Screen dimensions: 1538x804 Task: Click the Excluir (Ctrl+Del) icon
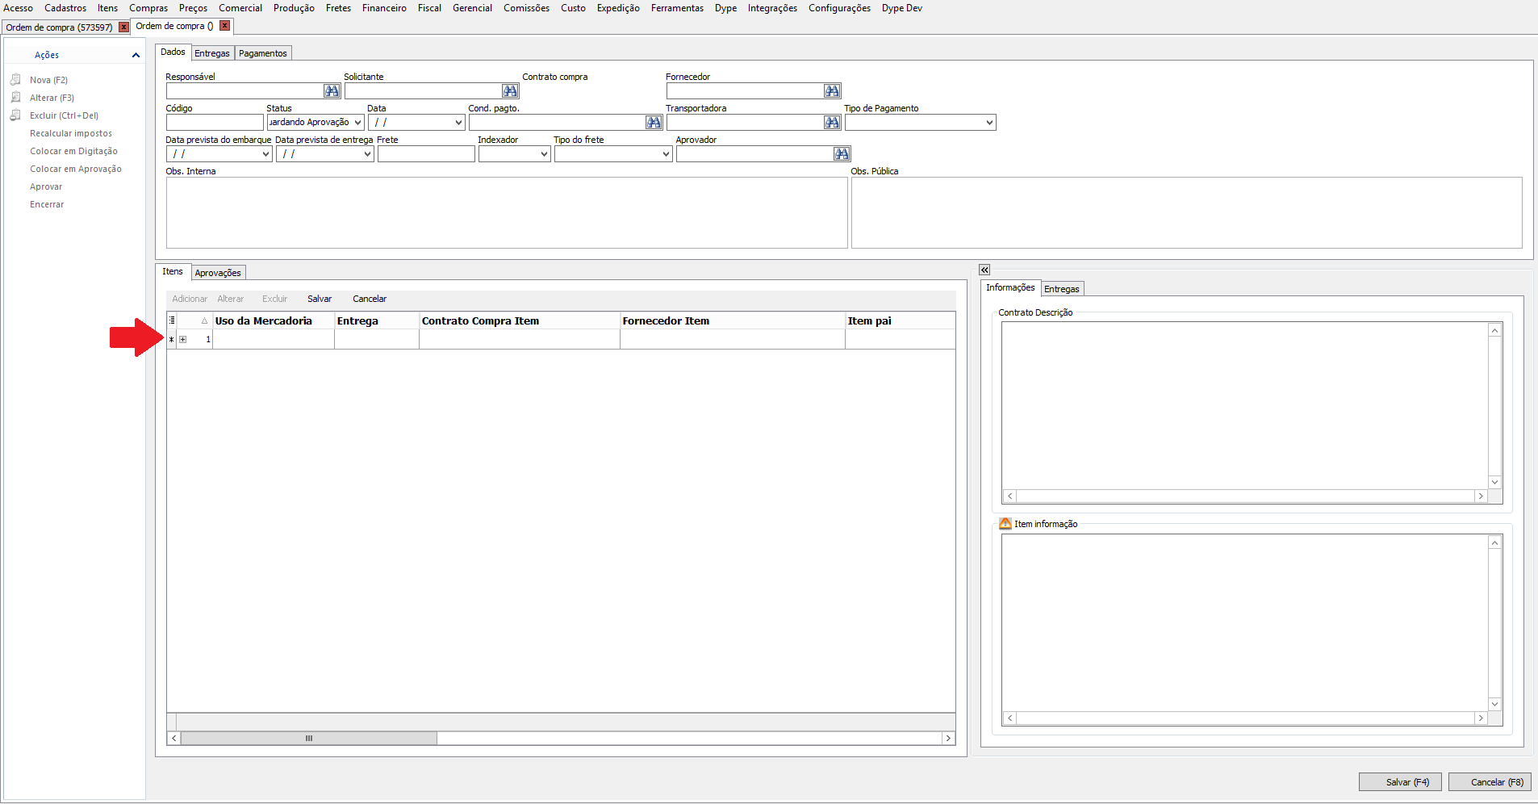(x=15, y=115)
